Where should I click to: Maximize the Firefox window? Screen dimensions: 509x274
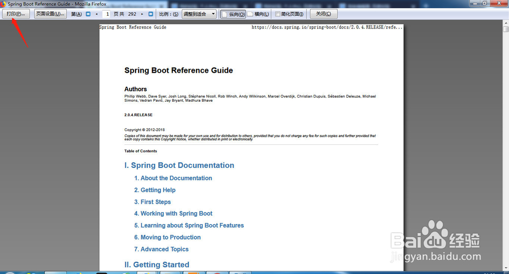pyautogui.click(x=485, y=3)
